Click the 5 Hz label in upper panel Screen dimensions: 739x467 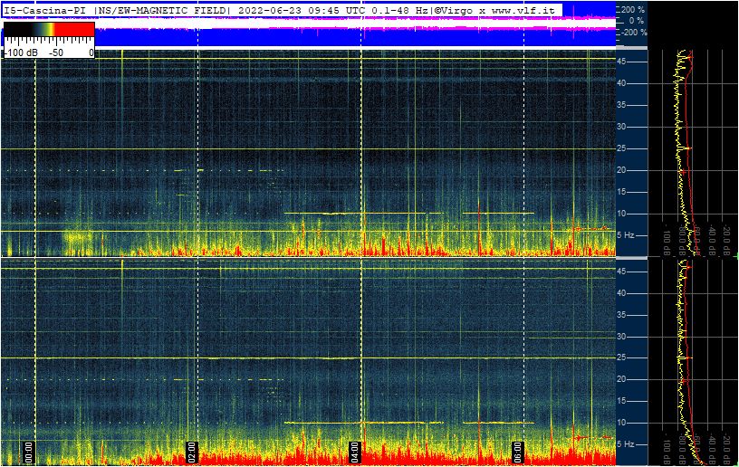pos(626,235)
